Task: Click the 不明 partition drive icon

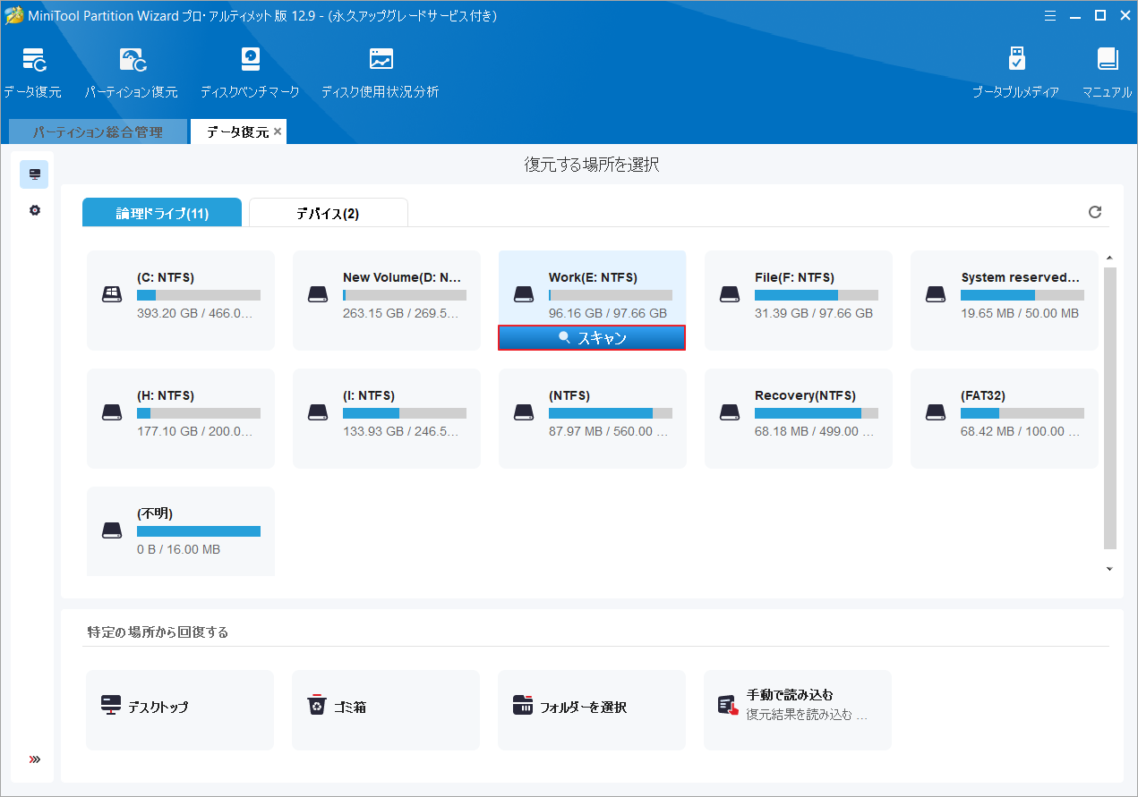Action: point(111,530)
